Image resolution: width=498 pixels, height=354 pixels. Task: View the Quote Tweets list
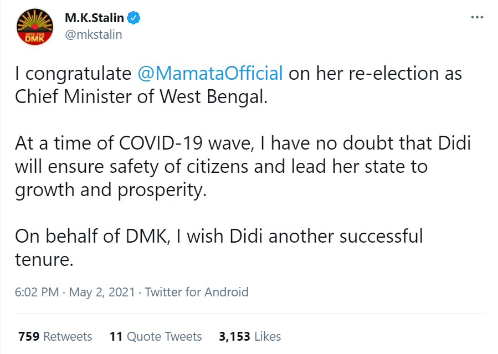[x=164, y=336]
